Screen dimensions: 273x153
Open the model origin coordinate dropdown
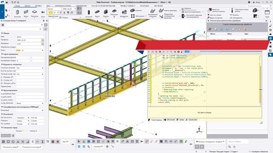coord(210,142)
